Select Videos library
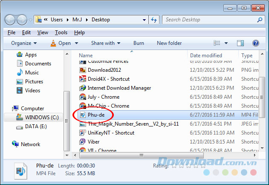The width and height of the screenshot is (269, 185). click(28, 90)
